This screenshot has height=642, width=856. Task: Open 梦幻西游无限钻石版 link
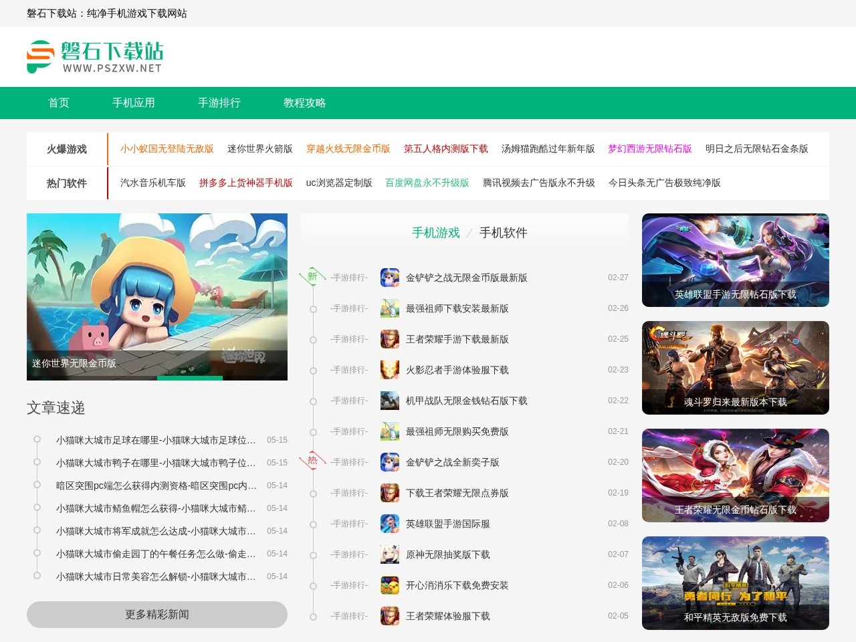tap(650, 148)
